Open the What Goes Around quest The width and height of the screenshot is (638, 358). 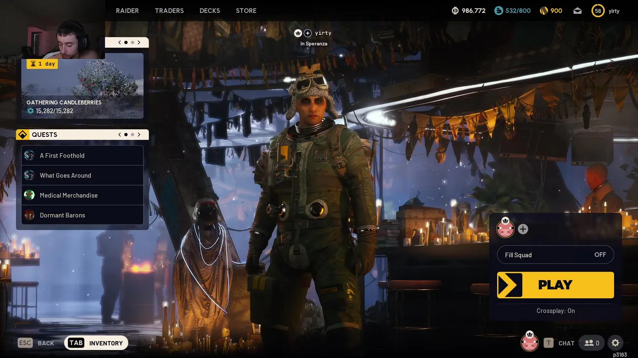pyautogui.click(x=82, y=176)
